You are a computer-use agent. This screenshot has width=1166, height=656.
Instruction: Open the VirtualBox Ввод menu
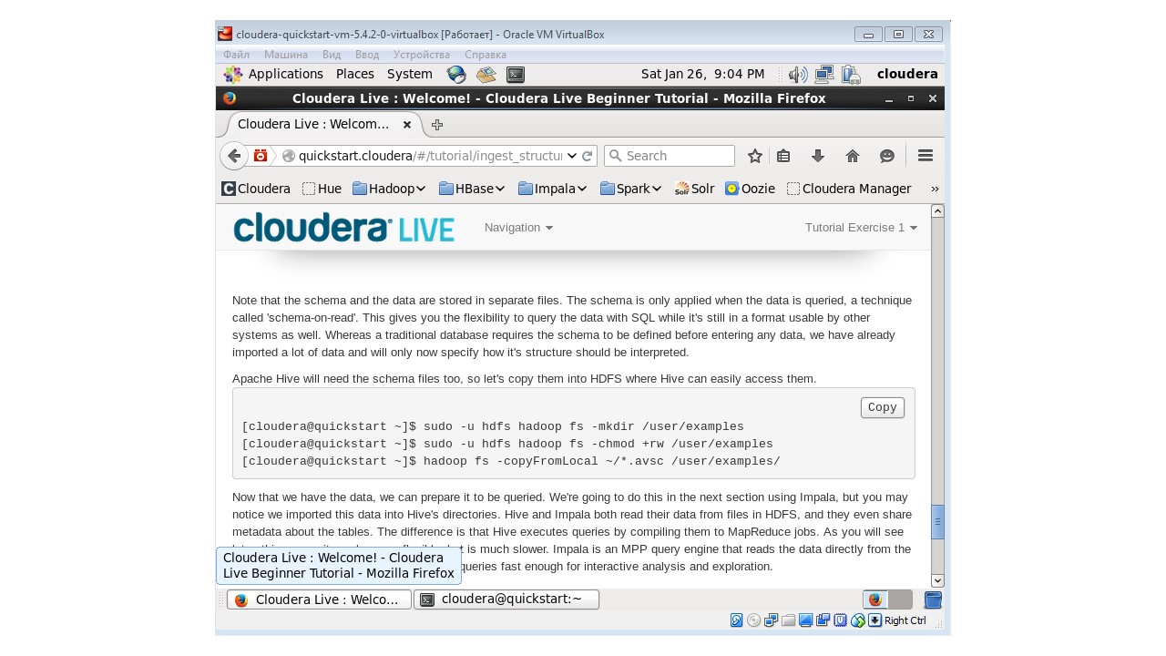(x=367, y=55)
